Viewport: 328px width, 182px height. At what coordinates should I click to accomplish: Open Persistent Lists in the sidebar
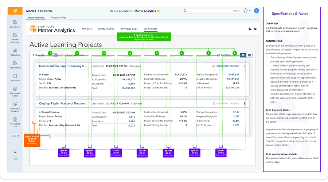point(15,122)
